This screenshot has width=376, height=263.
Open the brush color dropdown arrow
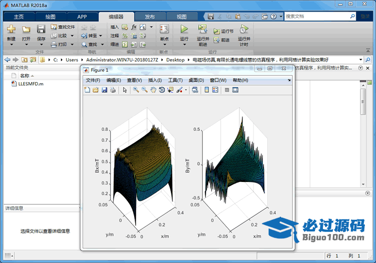[x=186, y=90]
